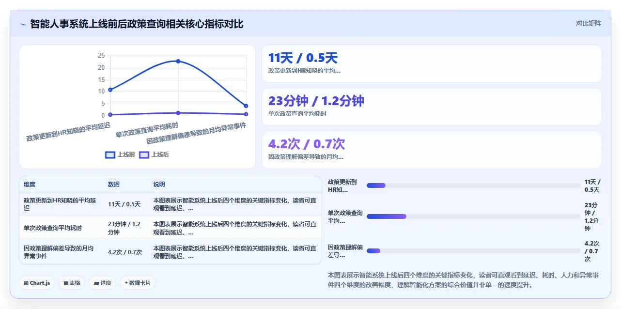
Task: Click the 数据 column header
Action: tap(114, 185)
